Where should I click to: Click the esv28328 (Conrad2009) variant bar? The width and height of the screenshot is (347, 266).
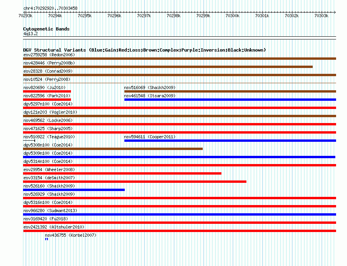click(179, 75)
